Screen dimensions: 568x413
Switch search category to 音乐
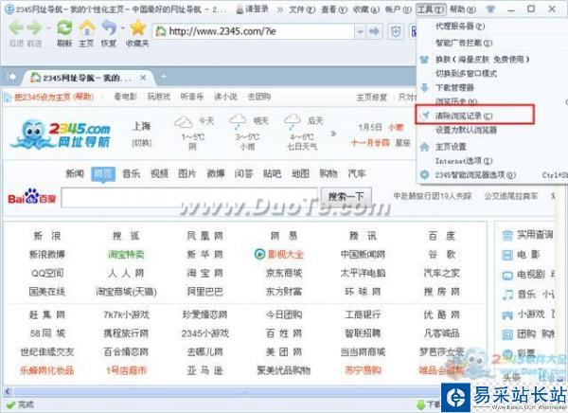pos(132,173)
